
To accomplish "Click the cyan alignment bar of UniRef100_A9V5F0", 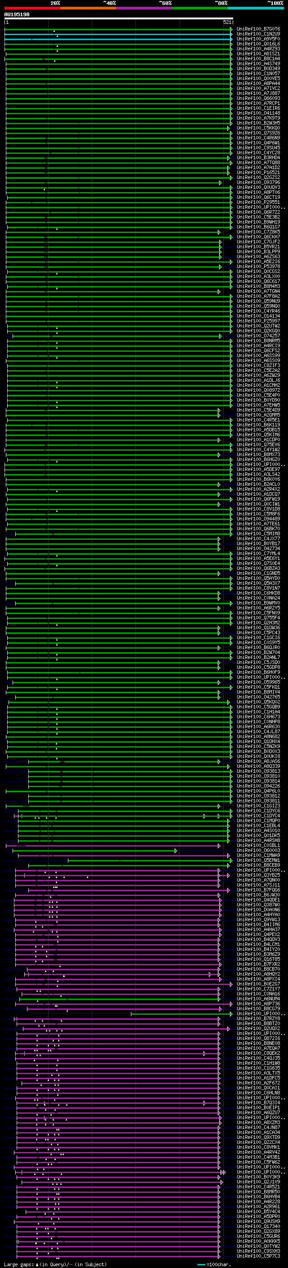I will (119, 39).
